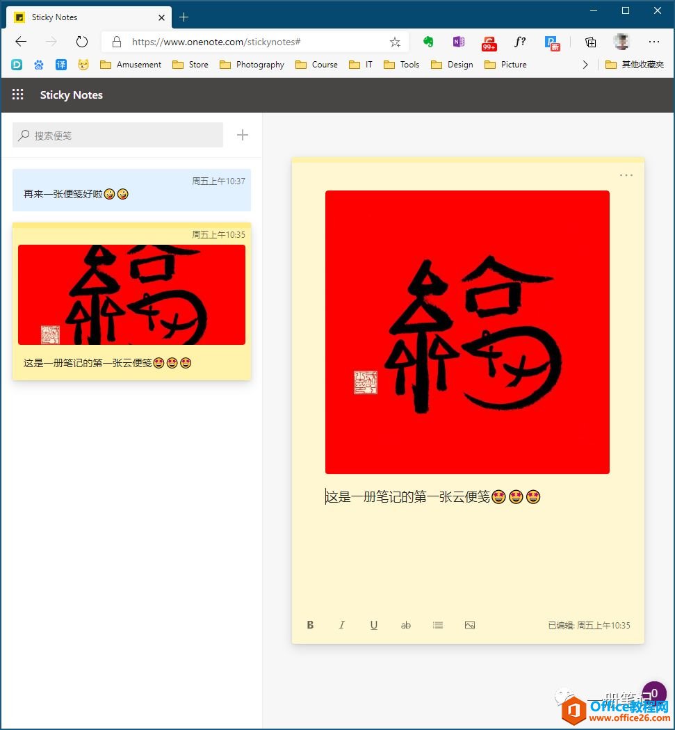This screenshot has height=730, width=675.
Task: Click the blue P extension icon
Action: tap(552, 43)
